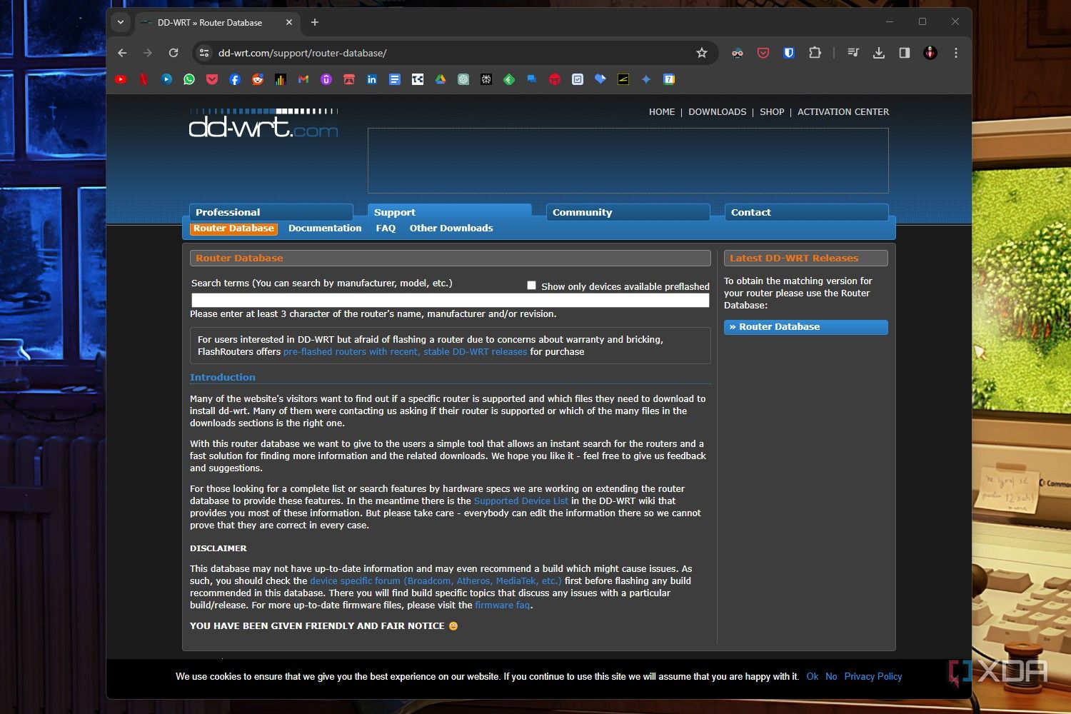The height and width of the screenshot is (714, 1071).
Task: Follow the Supported Device List link
Action: click(x=521, y=501)
